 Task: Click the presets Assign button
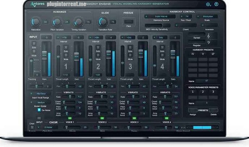[193, 110]
